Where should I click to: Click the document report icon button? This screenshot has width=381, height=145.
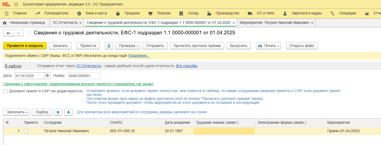pos(109,46)
